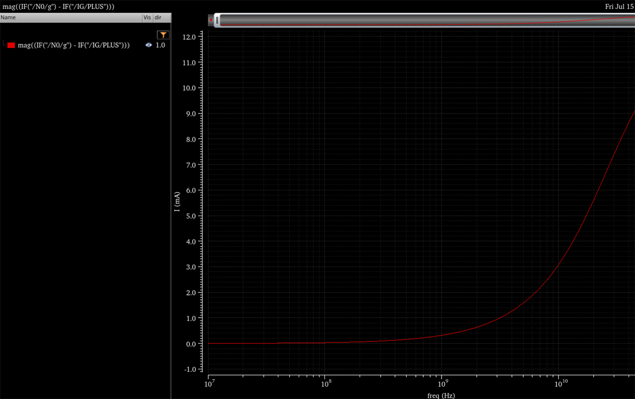The height and width of the screenshot is (399, 635).
Task: Click the 1.0 dir value
Action: pos(160,45)
